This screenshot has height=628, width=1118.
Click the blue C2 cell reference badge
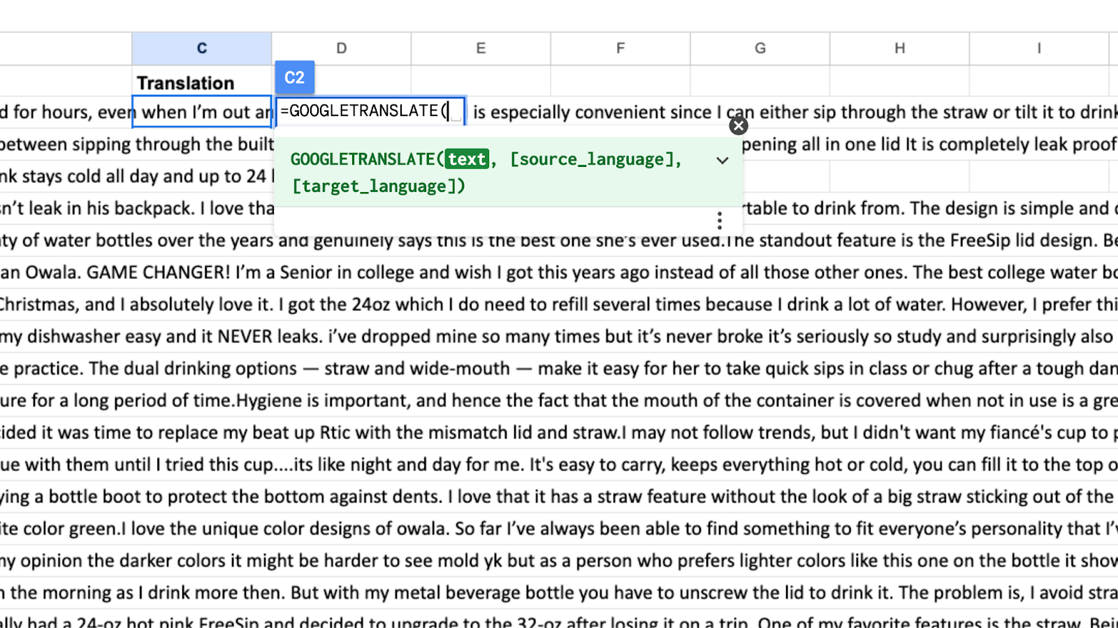[294, 78]
